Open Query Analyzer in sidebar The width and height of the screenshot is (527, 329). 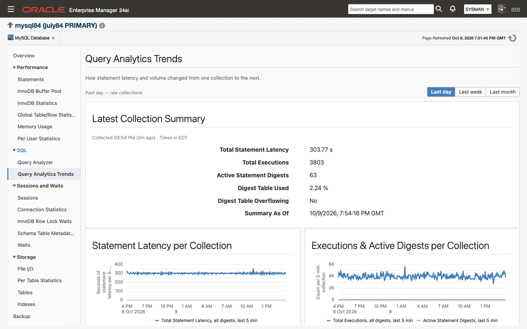click(x=35, y=162)
